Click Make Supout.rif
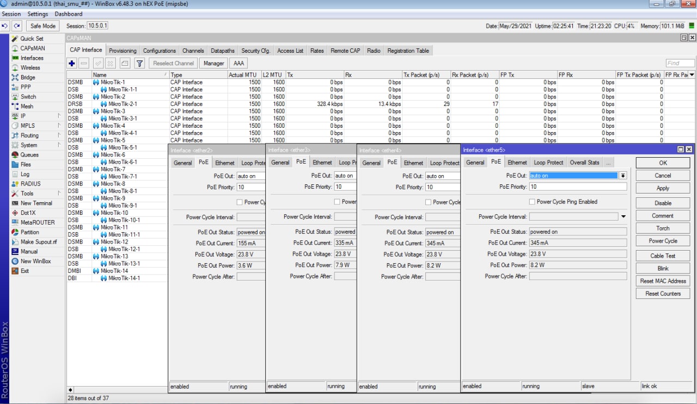 [38, 242]
